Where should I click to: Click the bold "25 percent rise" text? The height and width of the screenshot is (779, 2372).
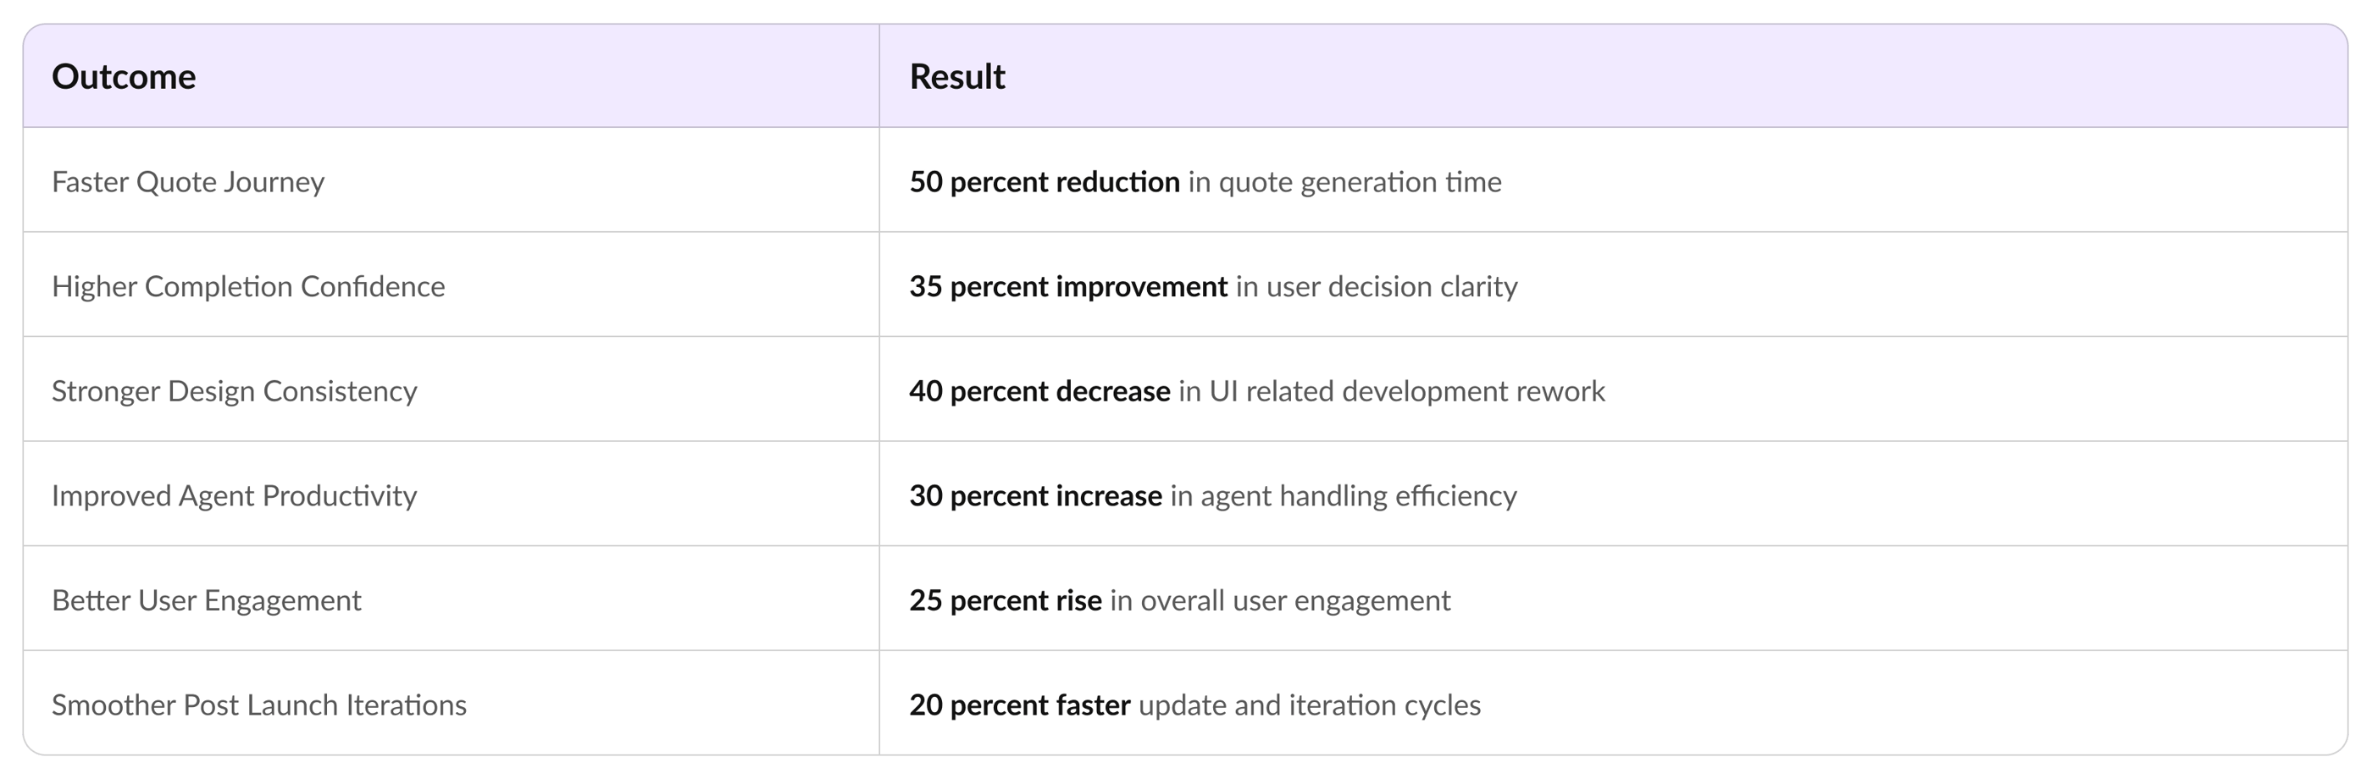click(1006, 600)
